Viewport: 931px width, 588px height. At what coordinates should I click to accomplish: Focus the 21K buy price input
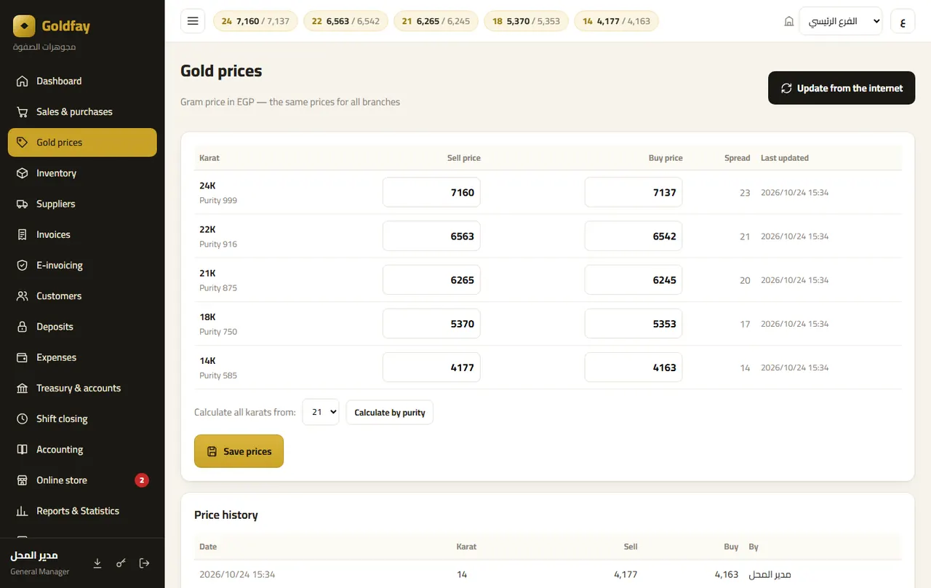click(634, 279)
